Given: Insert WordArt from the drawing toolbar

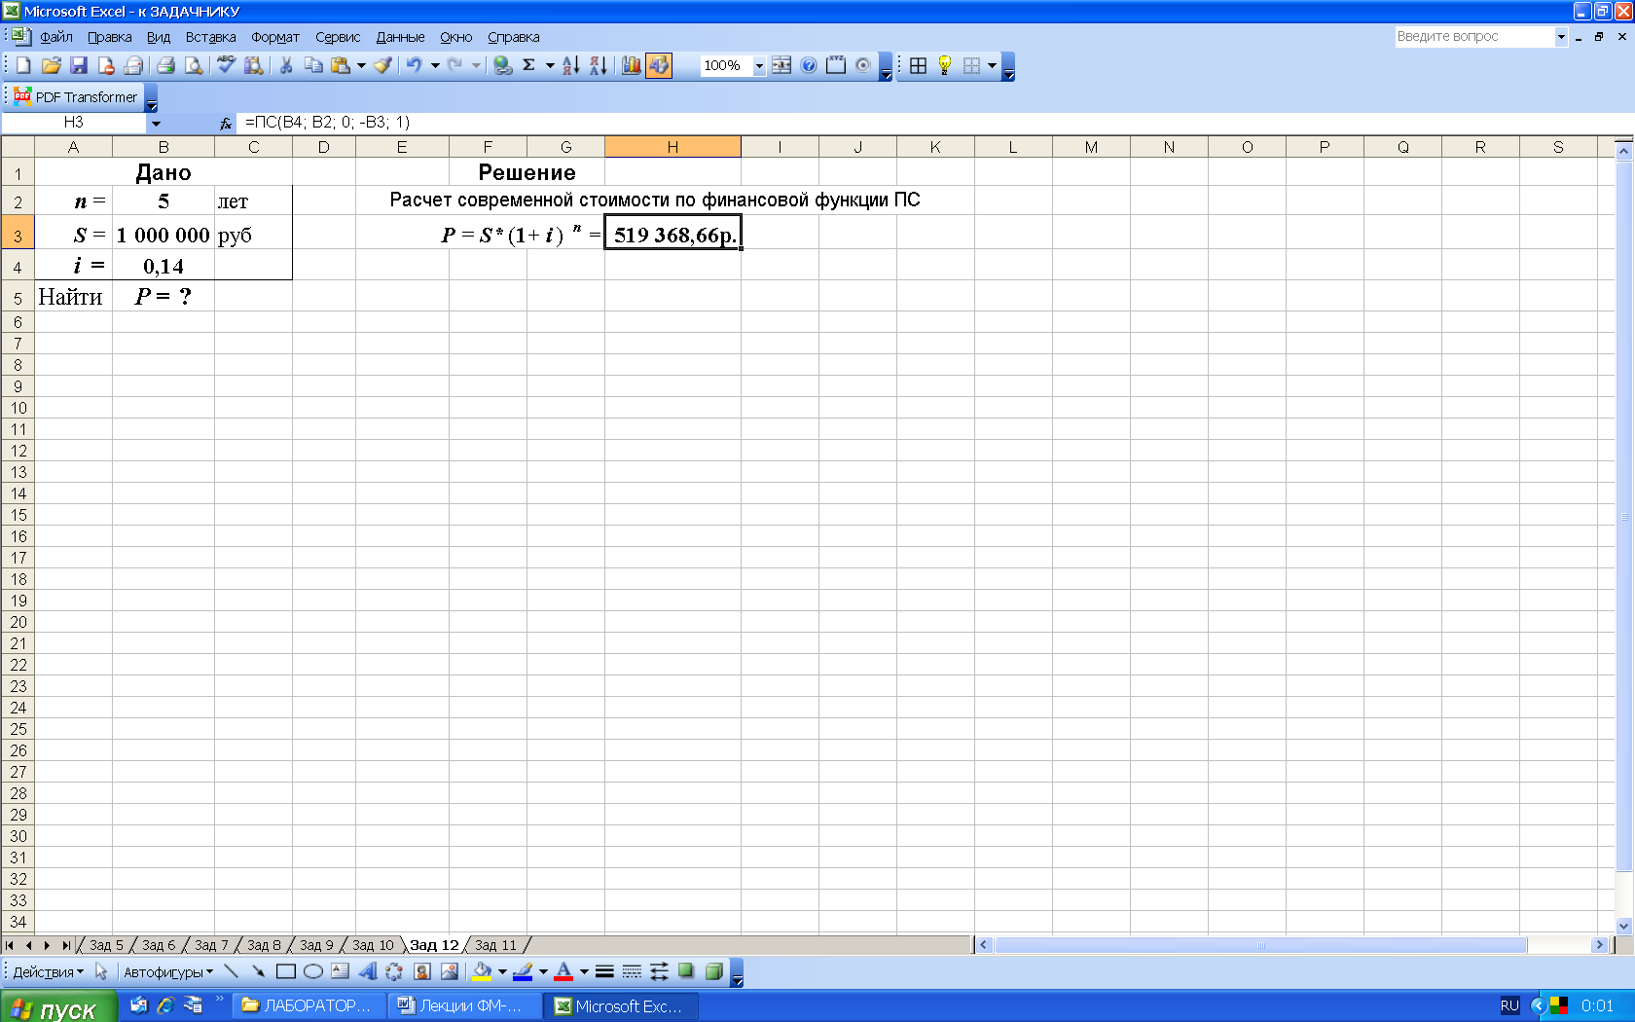Looking at the screenshot, I should pyautogui.click(x=367, y=971).
